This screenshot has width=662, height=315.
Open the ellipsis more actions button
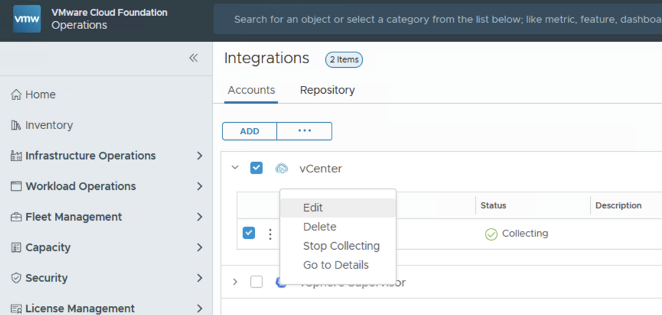[304, 131]
